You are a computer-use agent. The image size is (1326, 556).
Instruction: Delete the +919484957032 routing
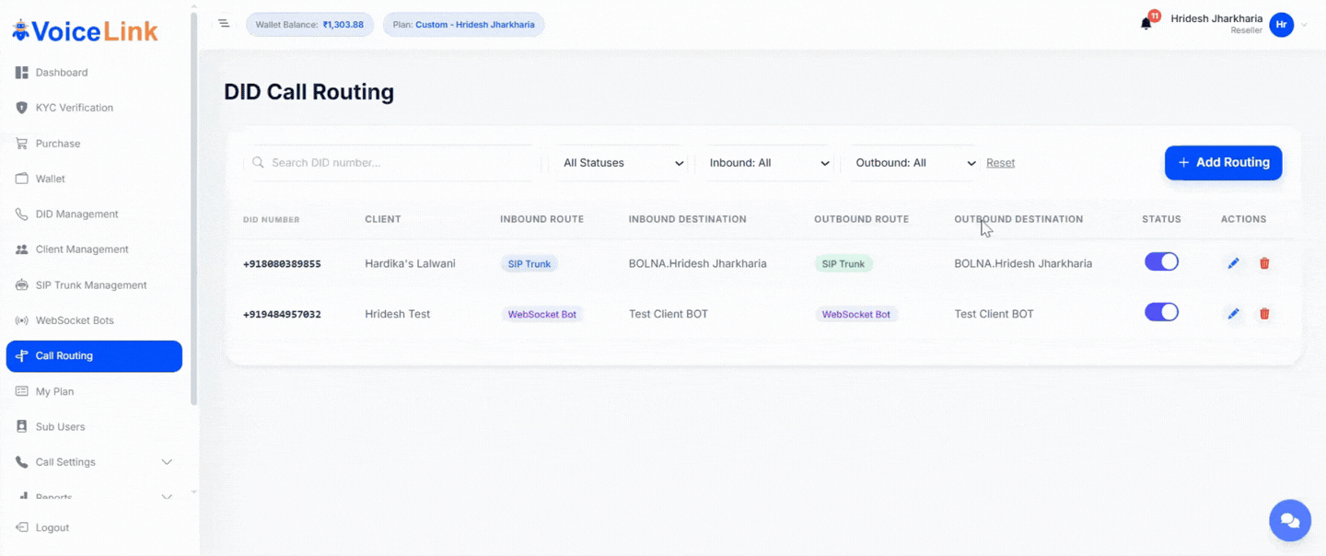(1264, 314)
